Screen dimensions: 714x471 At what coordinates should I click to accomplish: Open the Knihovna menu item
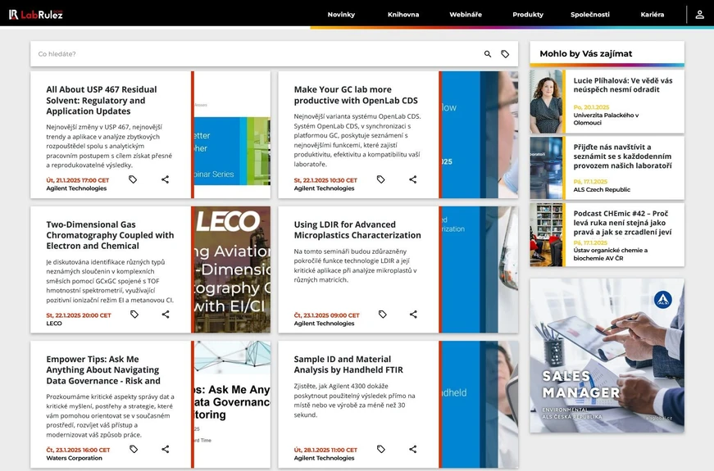(x=403, y=15)
